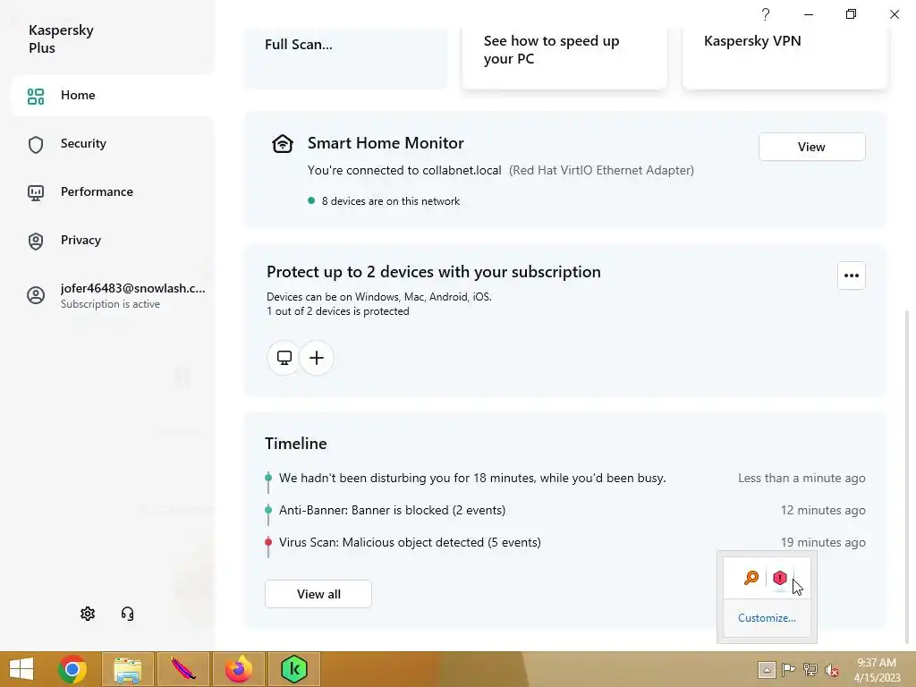Select 'Virus Scan: Malicious object detected' entry
916x687 pixels.
click(410, 542)
